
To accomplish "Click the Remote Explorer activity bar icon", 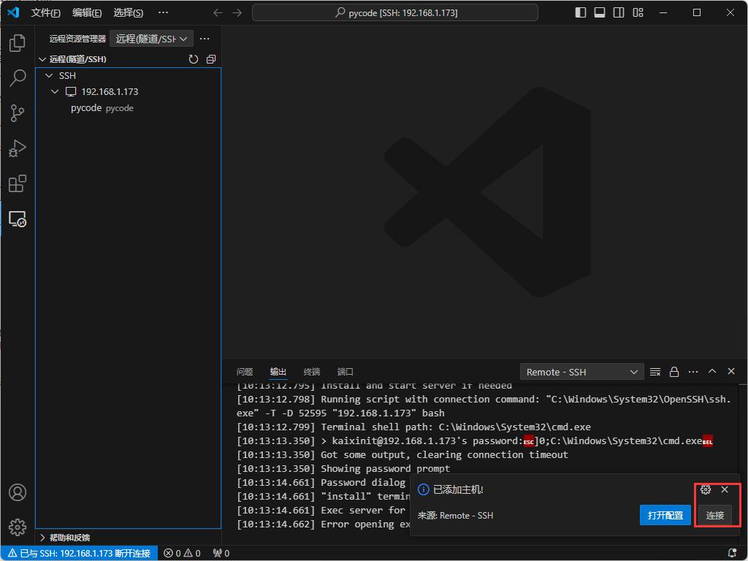I will [17, 218].
